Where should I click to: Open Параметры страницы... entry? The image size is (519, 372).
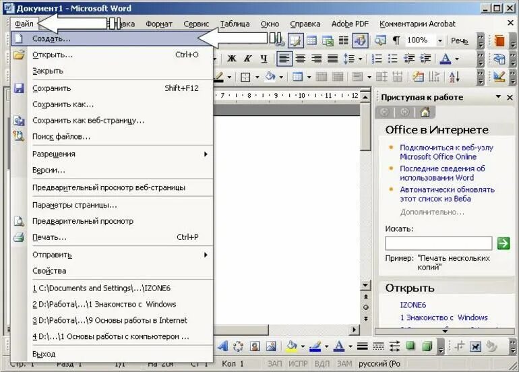[x=112, y=205]
